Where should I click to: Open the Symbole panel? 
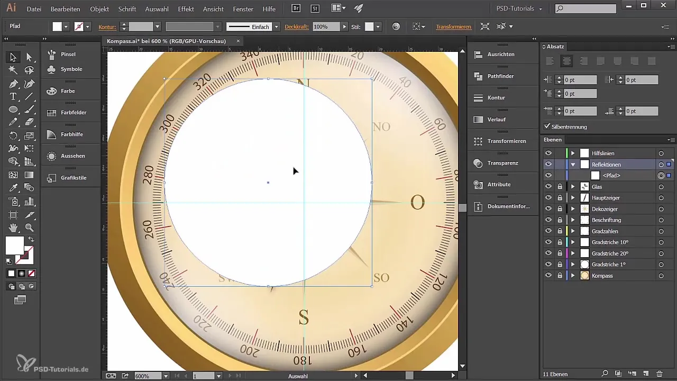(70, 69)
